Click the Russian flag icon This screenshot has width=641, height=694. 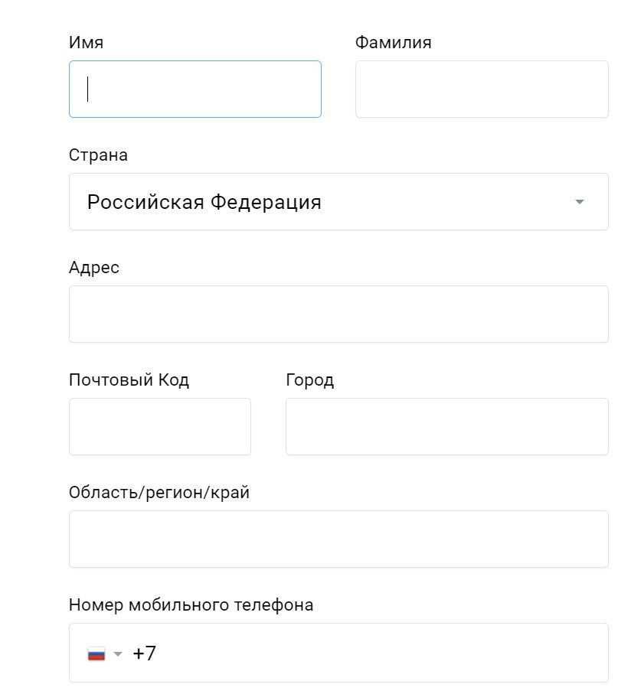coord(96,654)
